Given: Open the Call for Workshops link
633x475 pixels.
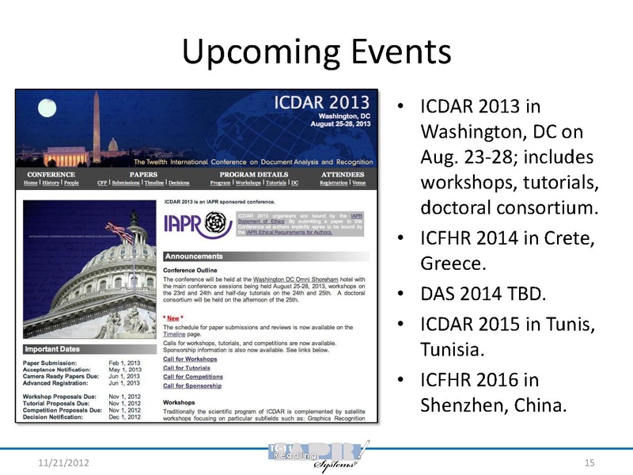Looking at the screenshot, I should point(190,359).
